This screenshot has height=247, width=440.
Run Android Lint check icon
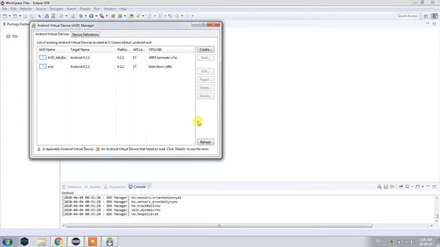(61, 16)
